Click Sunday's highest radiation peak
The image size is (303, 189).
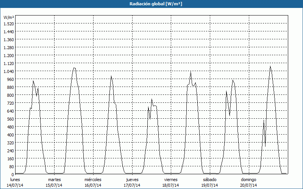point(270,67)
